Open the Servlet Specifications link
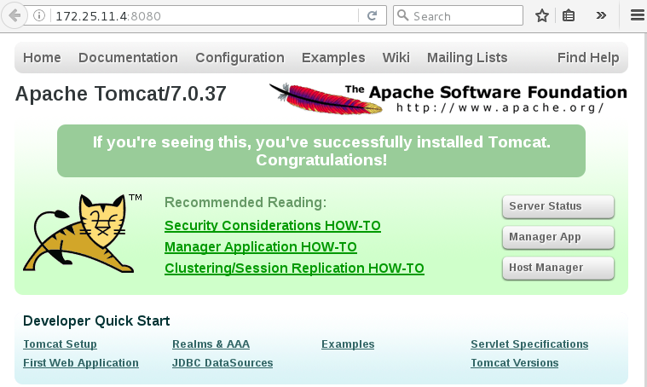 pyautogui.click(x=529, y=344)
